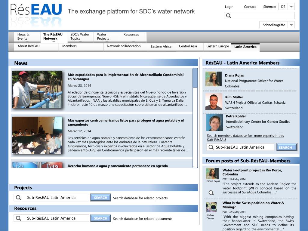Expand the News & Events menu arrow

(x=27, y=42)
